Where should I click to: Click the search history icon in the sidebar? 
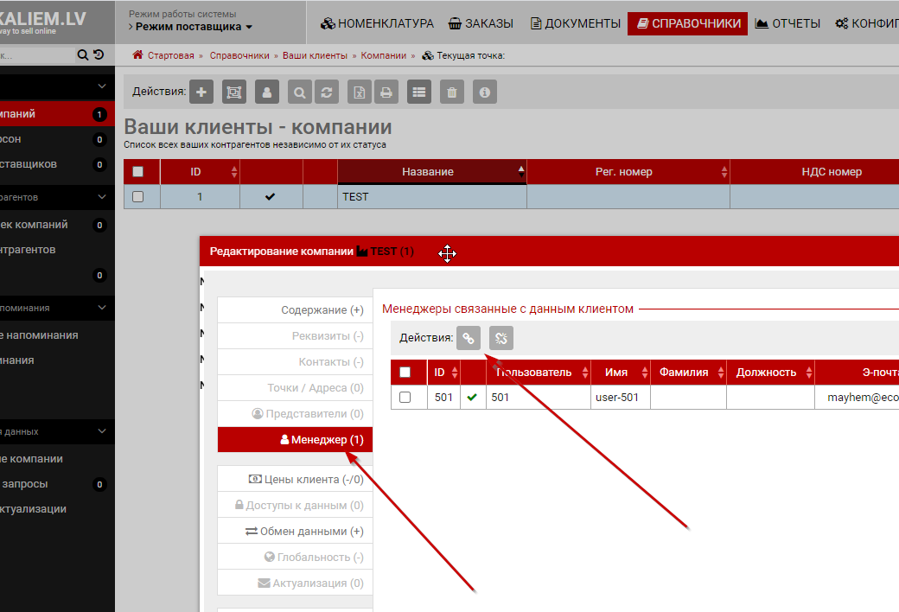click(x=99, y=55)
